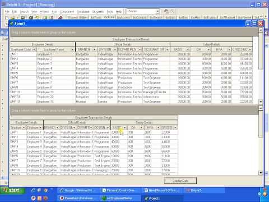Open DA filter dropdown in top grid
The width and height of the screenshot is (269, 202).
coord(208,49)
